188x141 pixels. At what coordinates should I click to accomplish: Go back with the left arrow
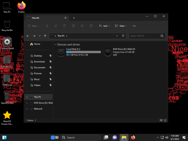click(28, 36)
